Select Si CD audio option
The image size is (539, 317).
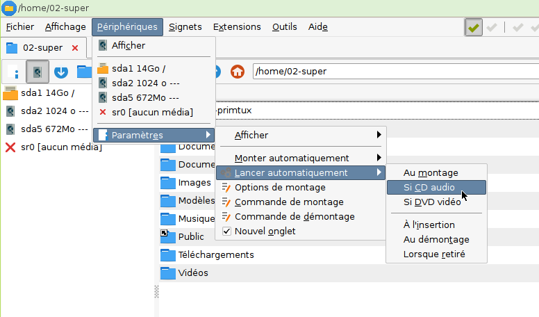[x=436, y=187]
